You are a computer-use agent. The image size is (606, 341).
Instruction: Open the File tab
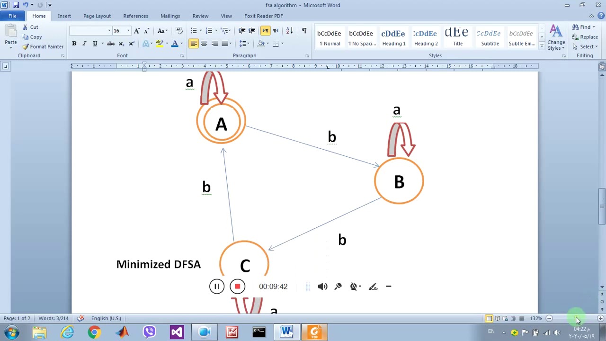click(x=12, y=16)
